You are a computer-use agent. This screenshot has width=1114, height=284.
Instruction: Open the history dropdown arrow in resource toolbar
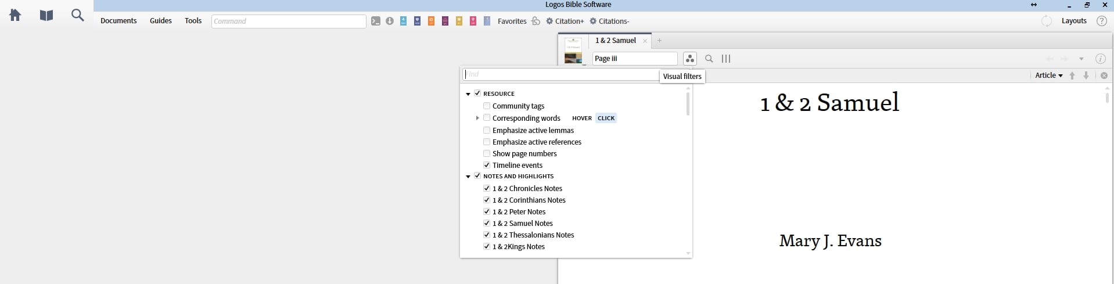coord(1081,59)
